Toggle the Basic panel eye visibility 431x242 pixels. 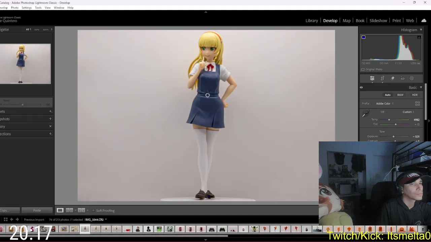tap(361, 87)
